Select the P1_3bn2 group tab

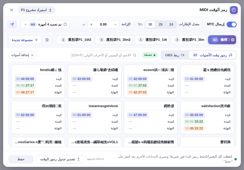(114, 40)
